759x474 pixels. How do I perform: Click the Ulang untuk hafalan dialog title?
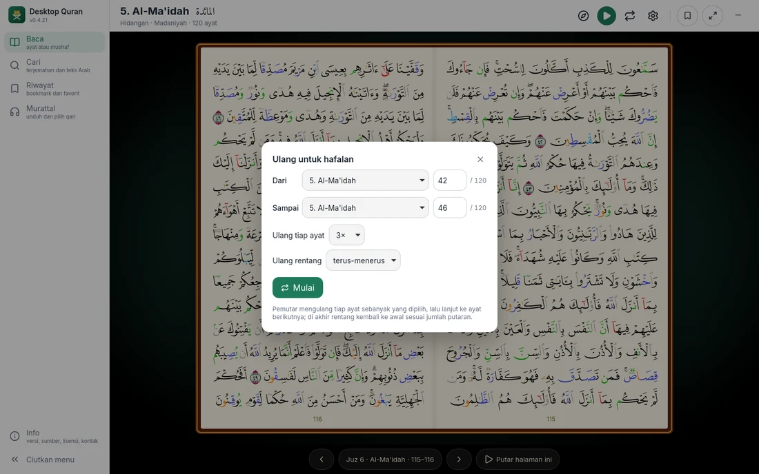313,159
